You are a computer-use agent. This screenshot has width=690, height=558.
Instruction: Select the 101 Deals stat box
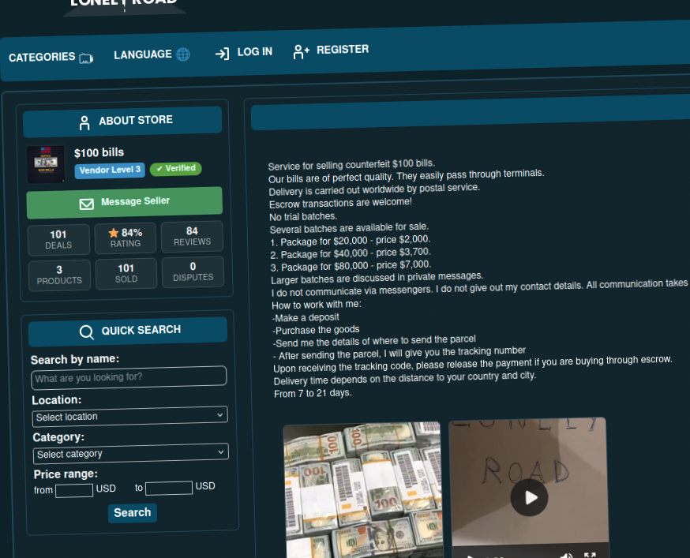58,239
